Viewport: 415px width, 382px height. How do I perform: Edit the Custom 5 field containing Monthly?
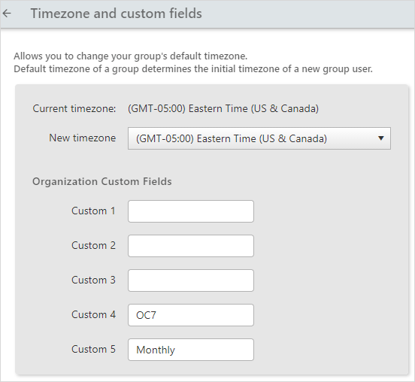[x=191, y=350]
